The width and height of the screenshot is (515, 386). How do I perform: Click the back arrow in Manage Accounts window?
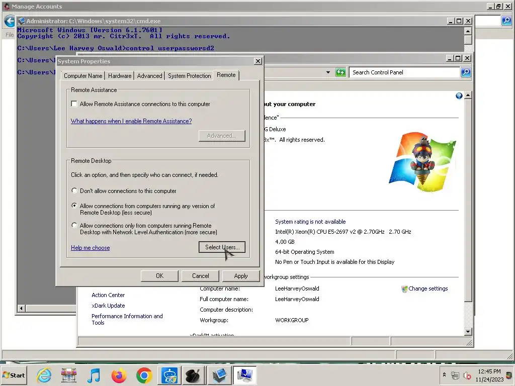(x=10, y=21)
